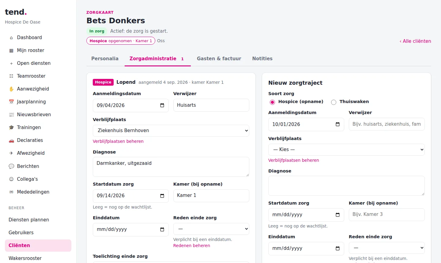Open date picker for new trajectory Startdatum zorg

337,215
